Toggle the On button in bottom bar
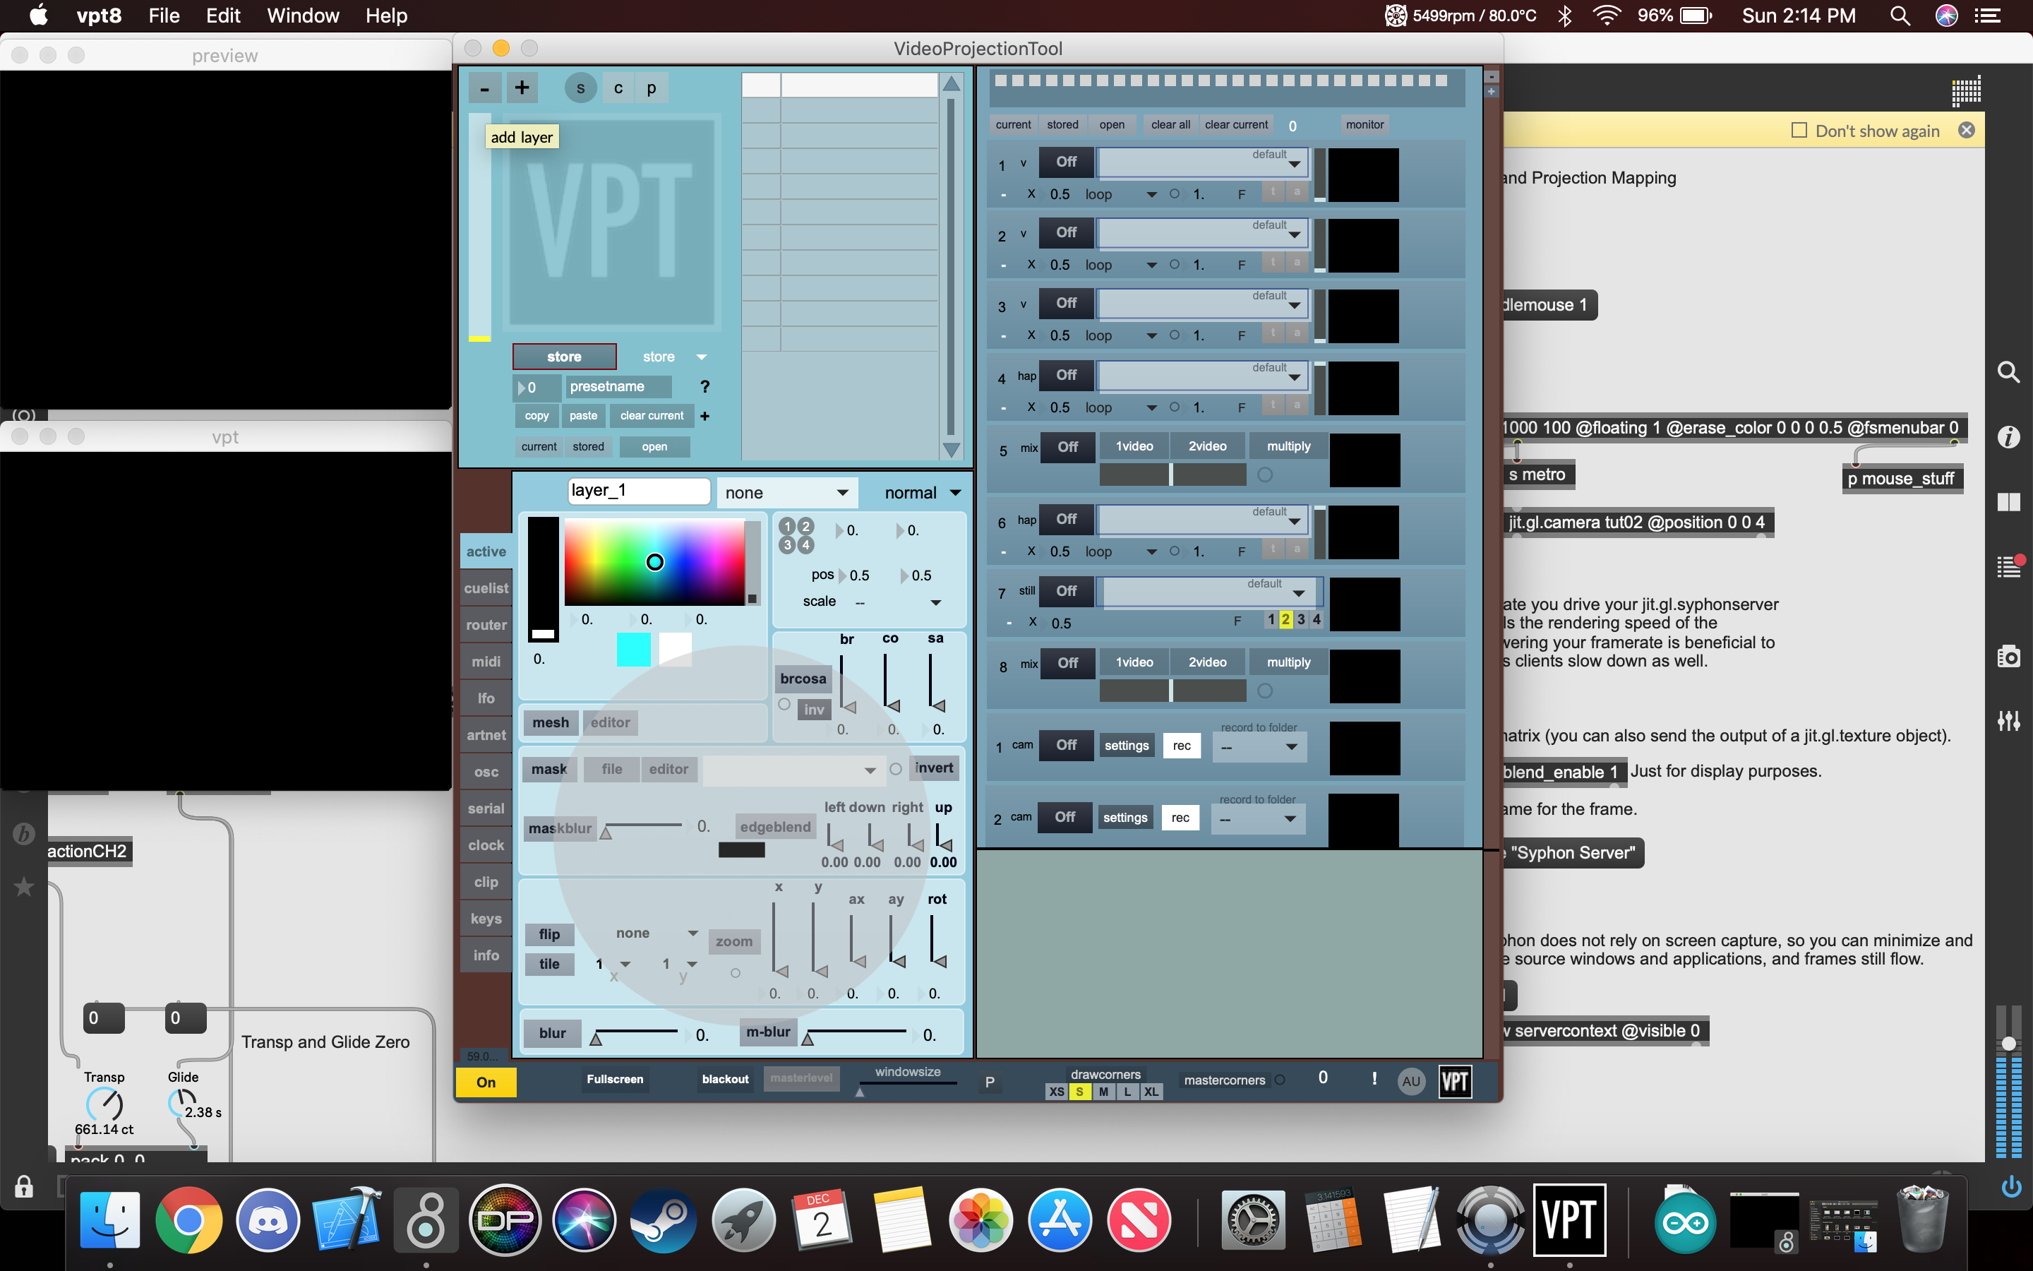2033x1271 pixels. (x=486, y=1082)
